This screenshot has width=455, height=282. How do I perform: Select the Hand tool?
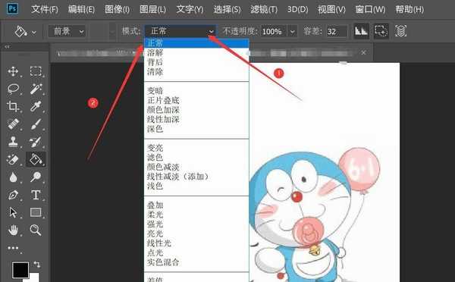click(x=13, y=230)
